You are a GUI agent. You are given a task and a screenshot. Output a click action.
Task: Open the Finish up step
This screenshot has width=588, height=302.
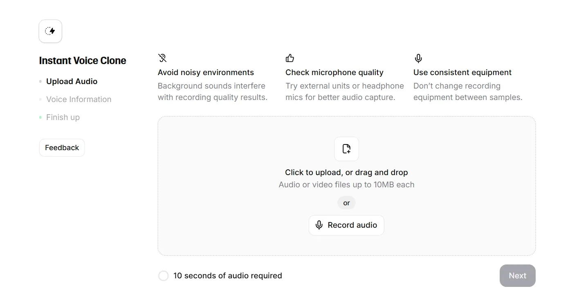[63, 117]
